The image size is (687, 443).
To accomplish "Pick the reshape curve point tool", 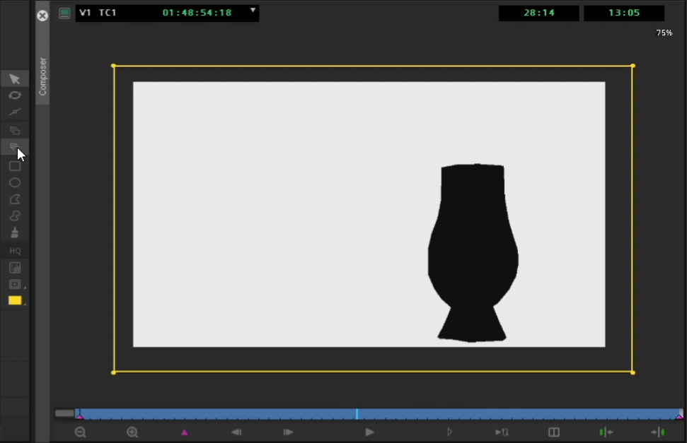I will click(x=14, y=112).
